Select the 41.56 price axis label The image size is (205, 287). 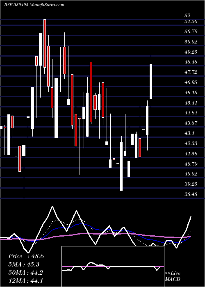191,154
